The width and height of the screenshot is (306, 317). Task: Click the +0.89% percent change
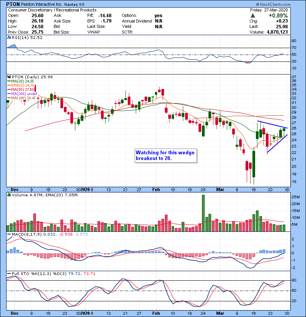click(278, 16)
